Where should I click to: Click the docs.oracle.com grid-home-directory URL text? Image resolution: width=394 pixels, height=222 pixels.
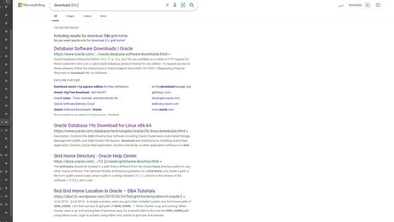pyautogui.click(x=107, y=162)
